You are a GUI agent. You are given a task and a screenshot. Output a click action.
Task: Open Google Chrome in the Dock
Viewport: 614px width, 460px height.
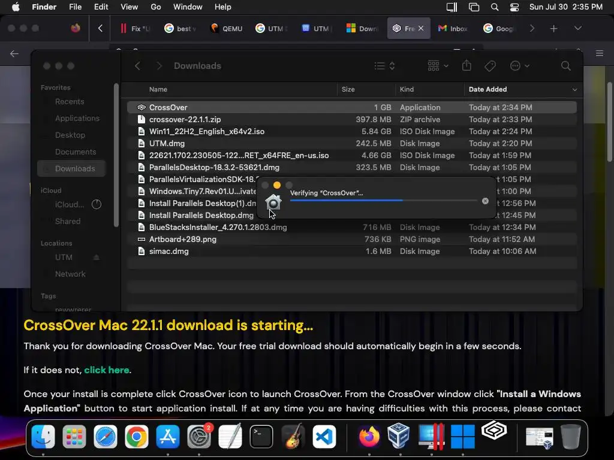click(136, 437)
